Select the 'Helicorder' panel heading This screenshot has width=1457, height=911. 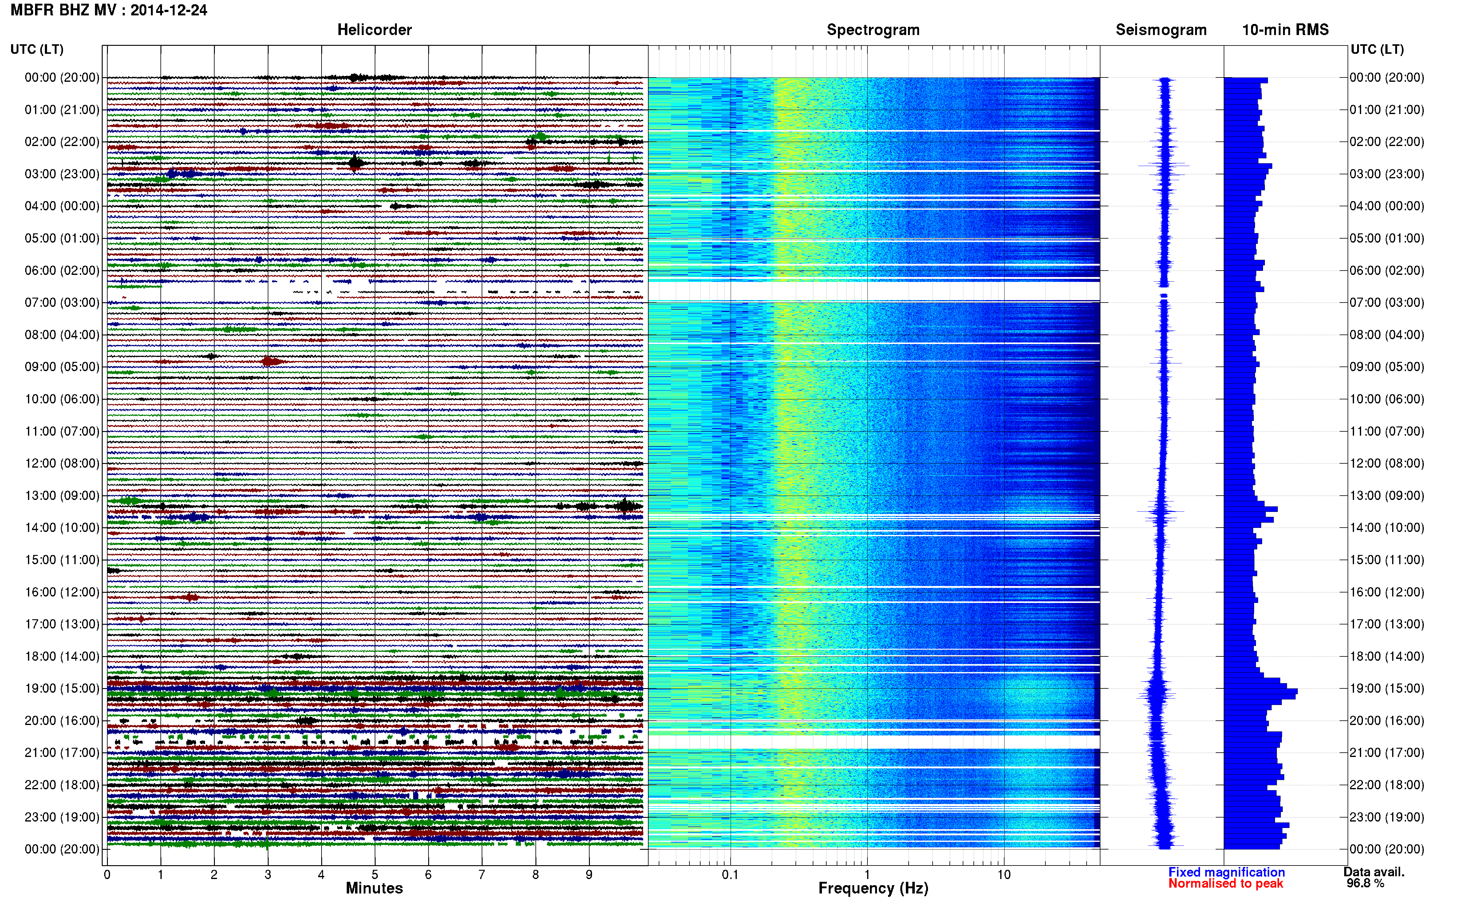374,30
